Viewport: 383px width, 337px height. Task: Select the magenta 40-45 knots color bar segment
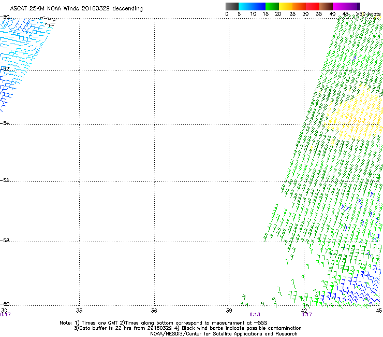340,6
